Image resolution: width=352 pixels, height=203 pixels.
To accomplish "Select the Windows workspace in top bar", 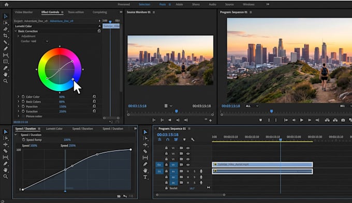I will point(248,4).
